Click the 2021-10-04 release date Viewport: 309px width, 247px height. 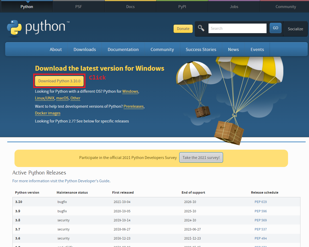pyautogui.click(x=122, y=202)
